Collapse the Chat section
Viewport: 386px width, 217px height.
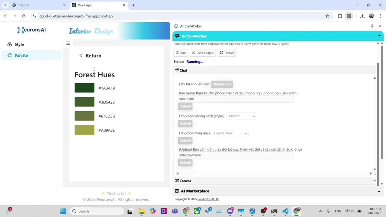[275, 70]
